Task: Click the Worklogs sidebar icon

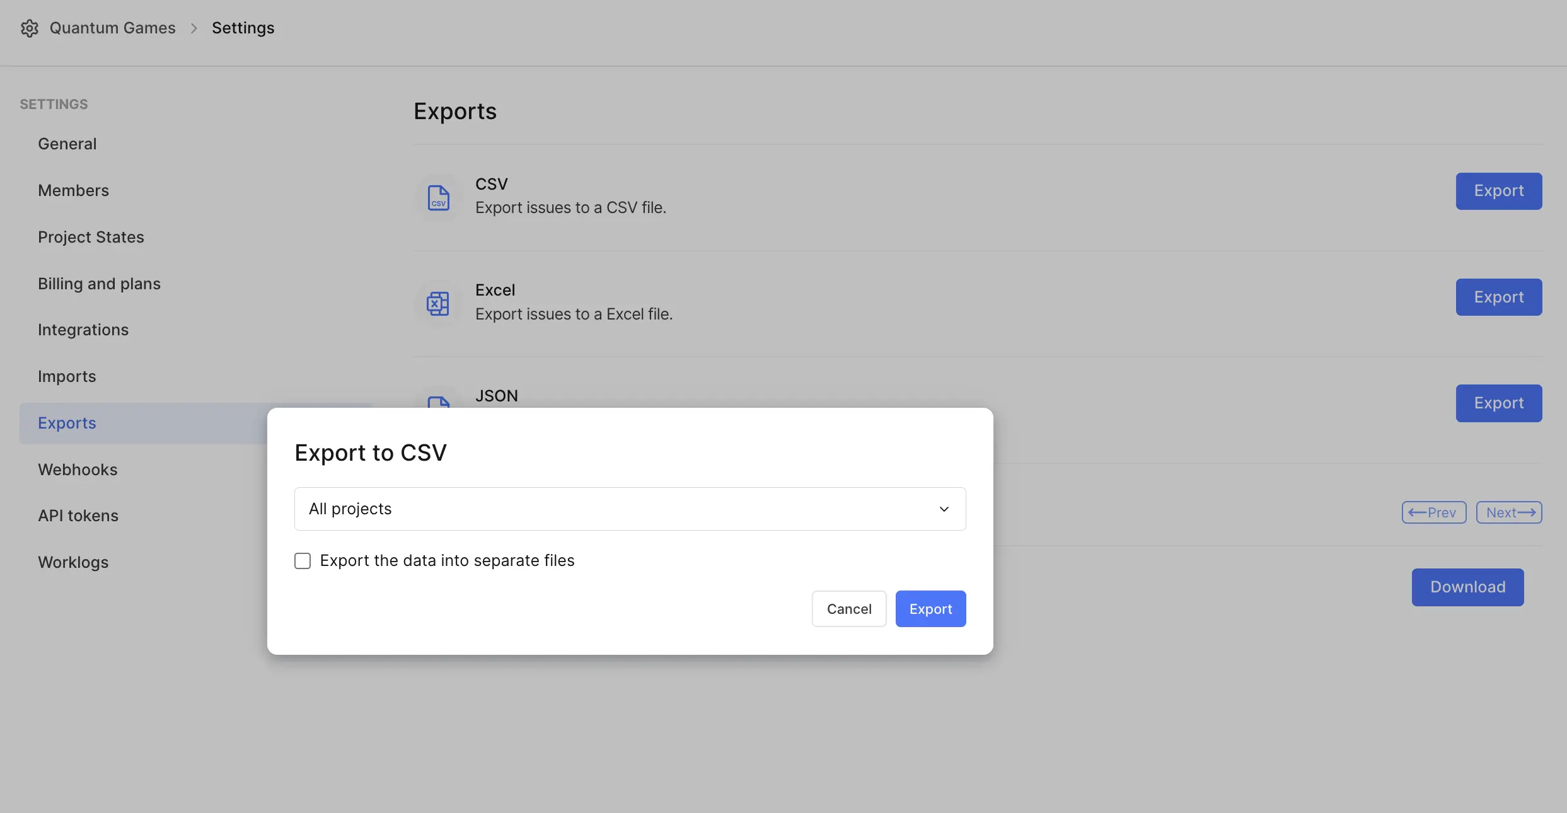Action: coord(72,562)
